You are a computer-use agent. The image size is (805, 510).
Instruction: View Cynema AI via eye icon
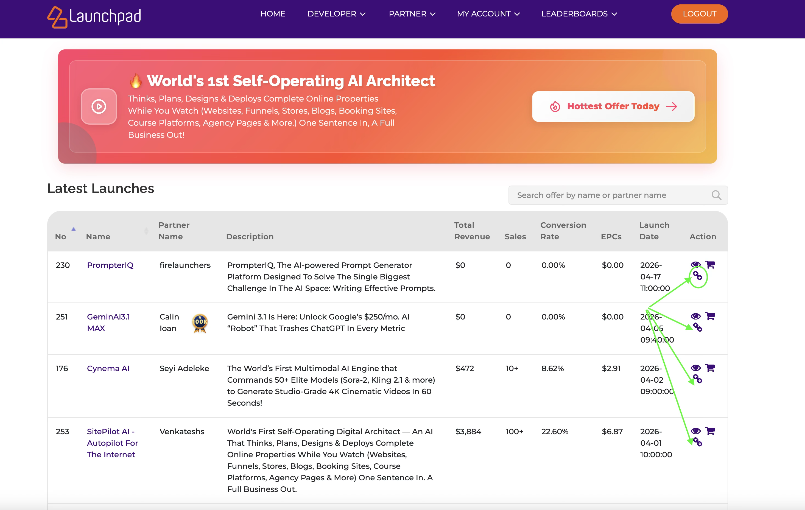(695, 368)
